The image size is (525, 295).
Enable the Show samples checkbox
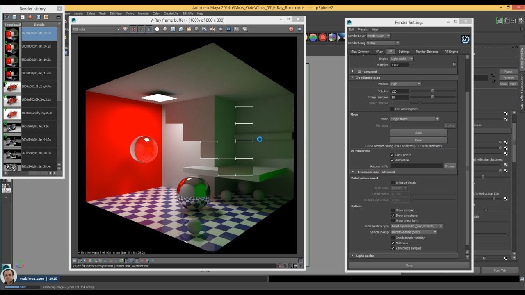[393, 210]
